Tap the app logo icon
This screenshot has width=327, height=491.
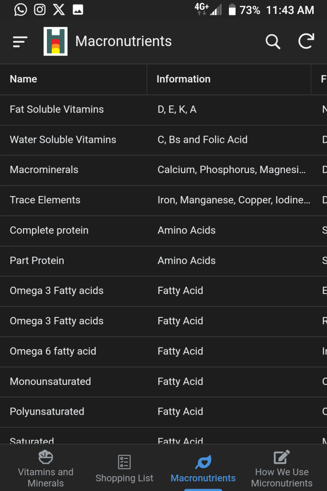coord(56,41)
